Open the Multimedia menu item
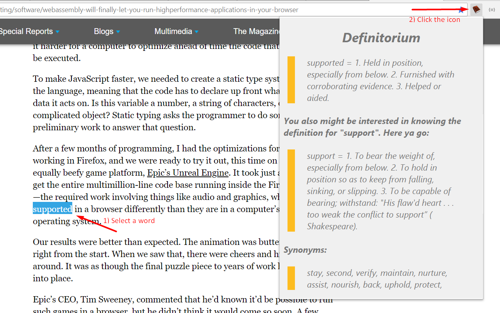This screenshot has width=500, height=313. pyautogui.click(x=173, y=31)
